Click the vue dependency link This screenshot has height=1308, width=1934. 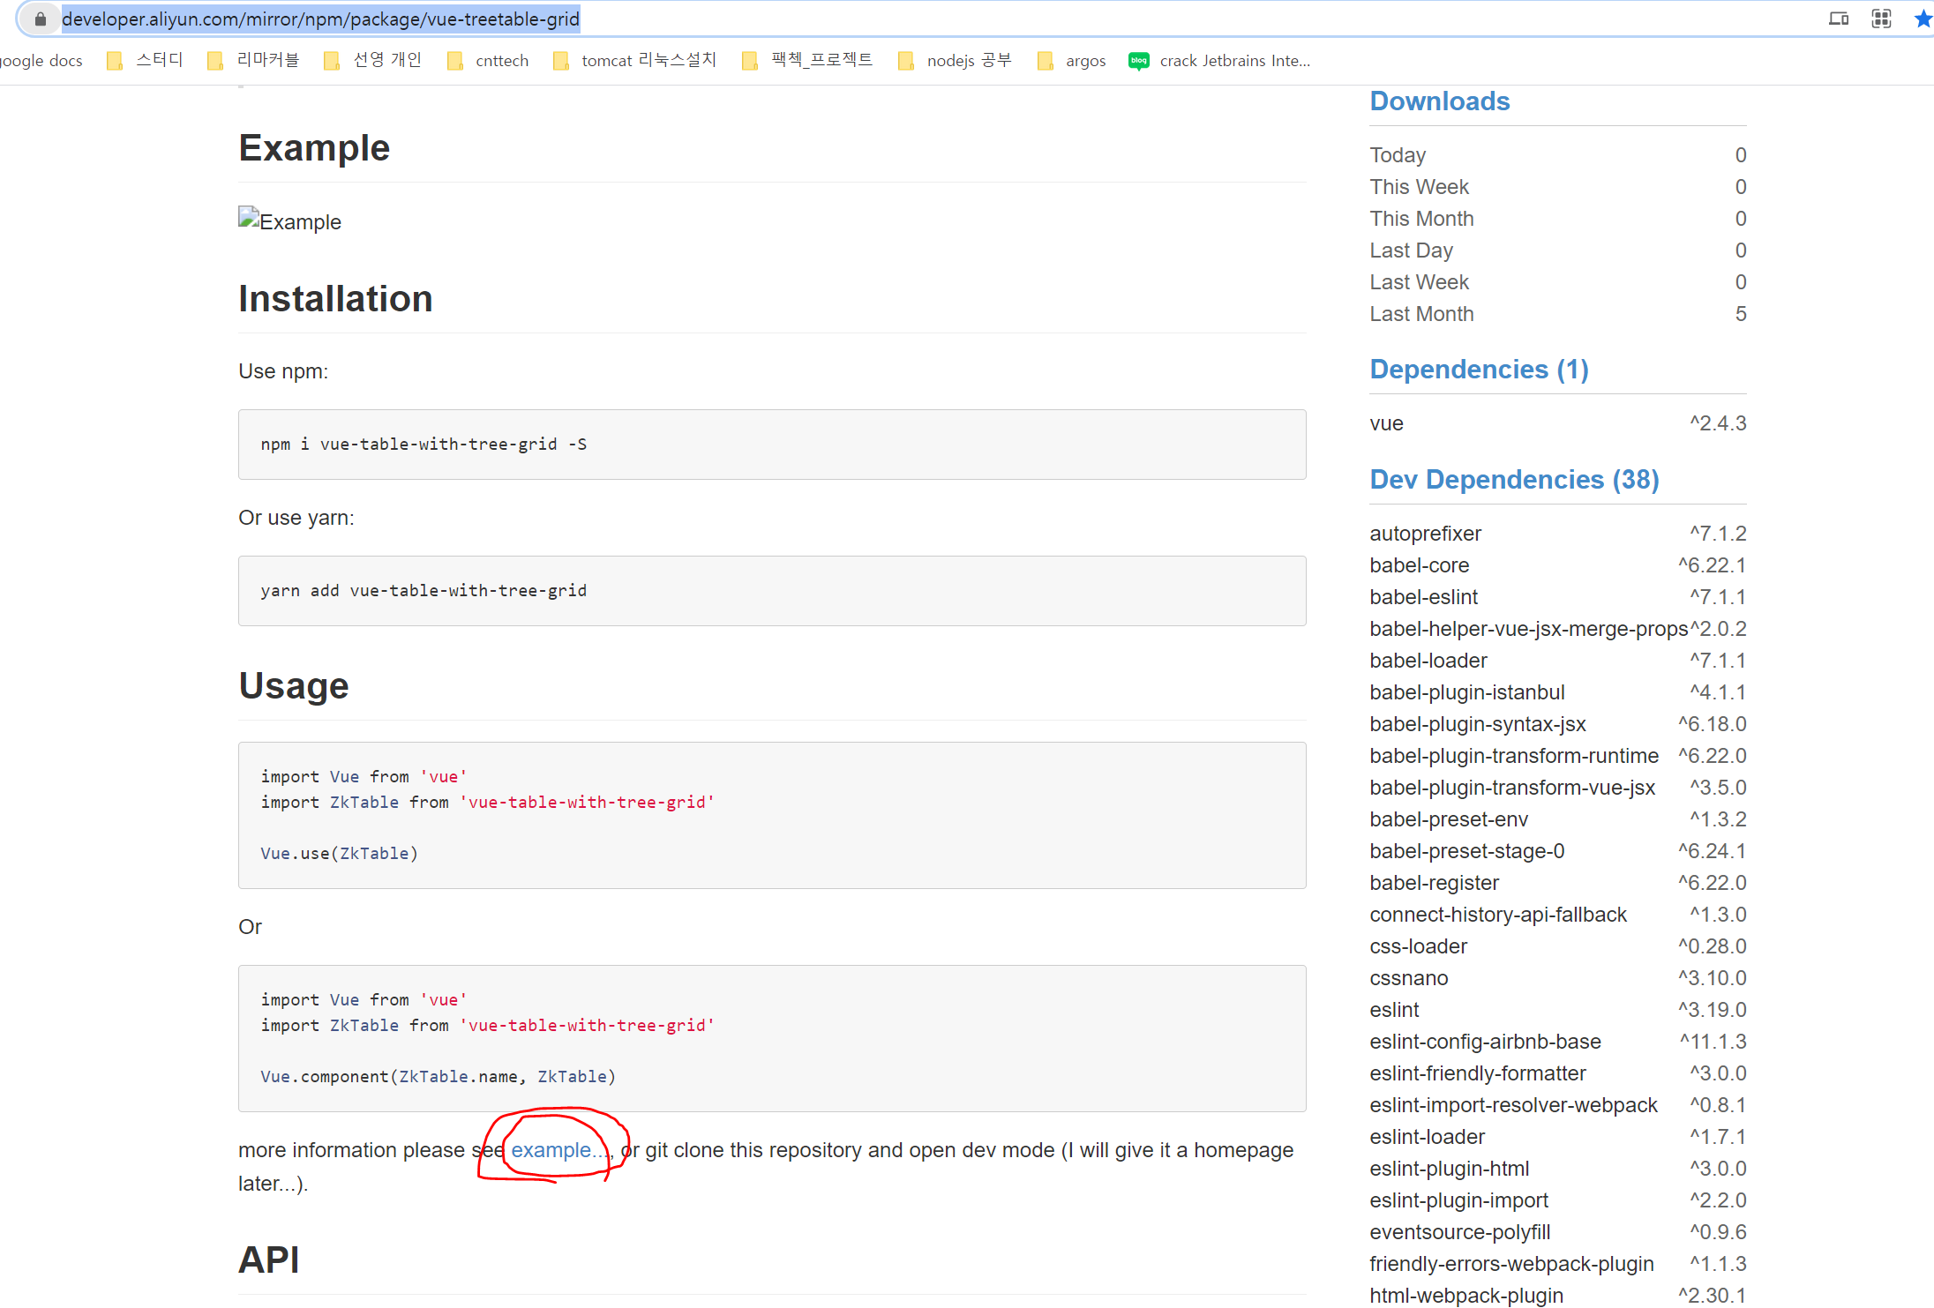[x=1386, y=423]
